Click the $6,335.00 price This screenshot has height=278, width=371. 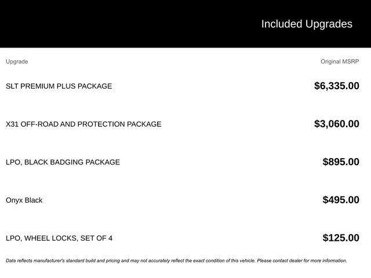pos(336,86)
